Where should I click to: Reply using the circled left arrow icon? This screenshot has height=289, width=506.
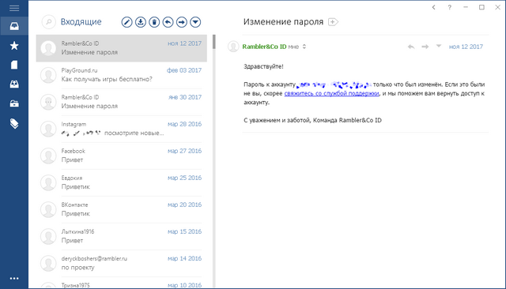click(168, 22)
